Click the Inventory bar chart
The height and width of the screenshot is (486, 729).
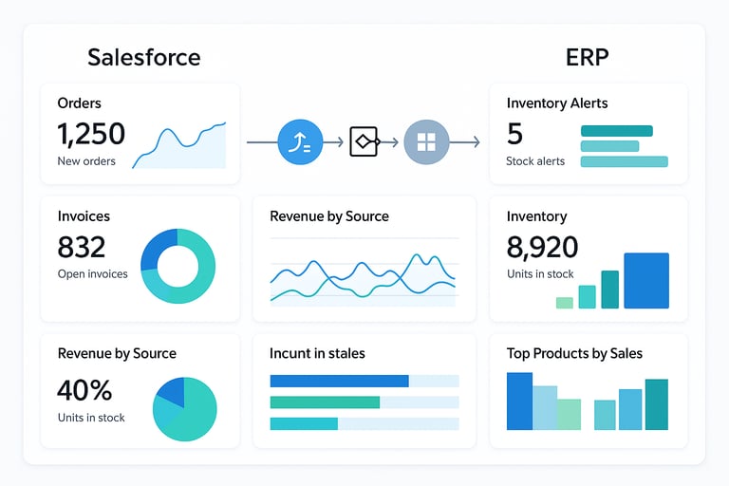point(612,280)
